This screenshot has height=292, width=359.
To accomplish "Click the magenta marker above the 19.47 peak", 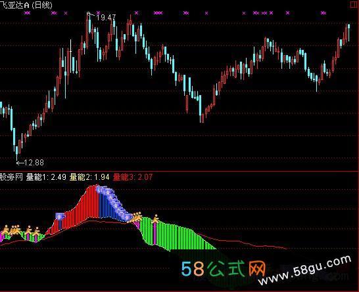I will 99,12.
